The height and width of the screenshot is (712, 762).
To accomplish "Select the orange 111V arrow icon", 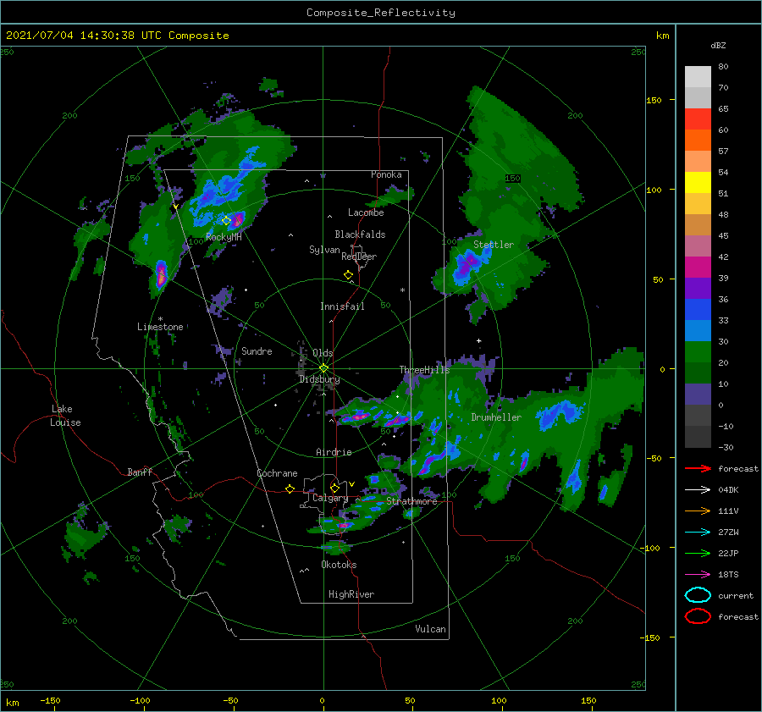I will pyautogui.click(x=698, y=511).
